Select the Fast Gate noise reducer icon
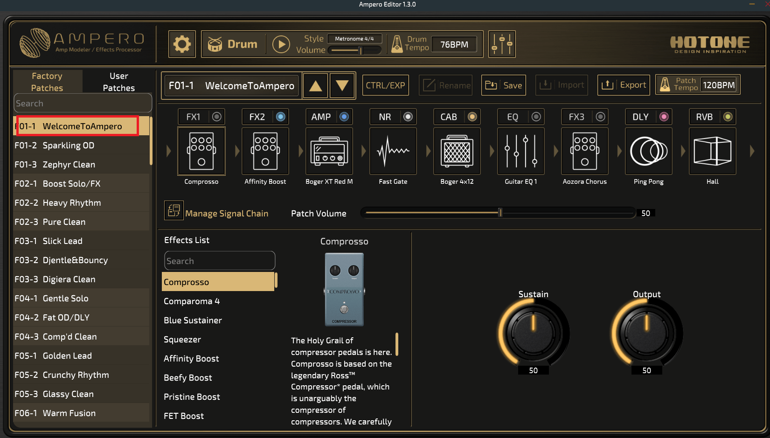This screenshot has height=438, width=770. [x=393, y=151]
